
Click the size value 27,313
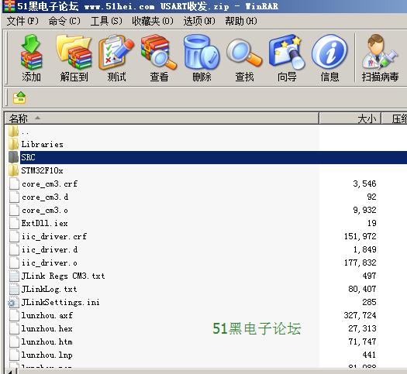pos(362,328)
